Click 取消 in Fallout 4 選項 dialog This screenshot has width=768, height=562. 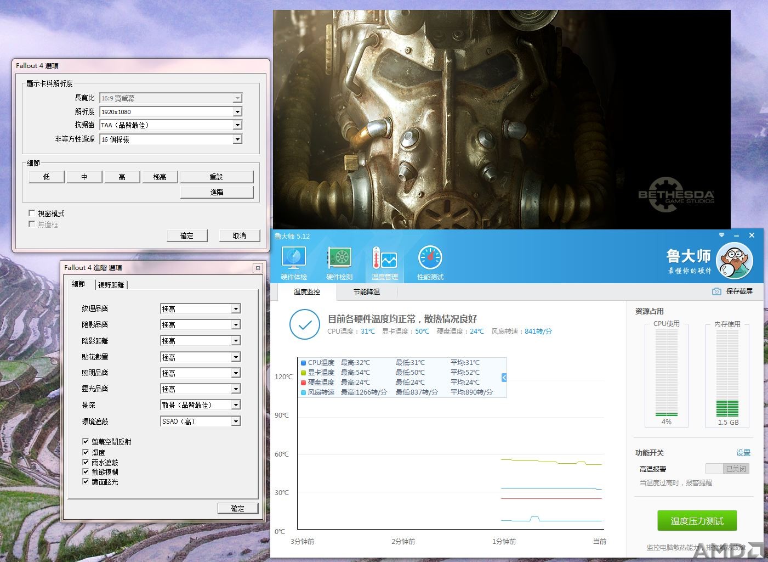[x=240, y=235]
